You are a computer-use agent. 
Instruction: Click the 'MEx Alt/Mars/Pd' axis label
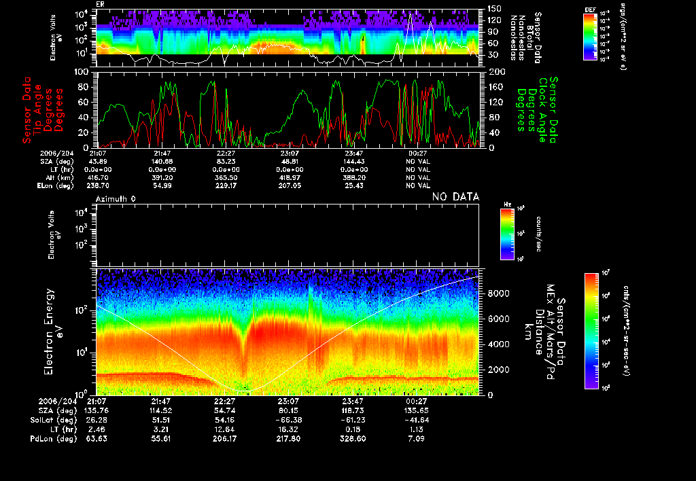pos(551,332)
